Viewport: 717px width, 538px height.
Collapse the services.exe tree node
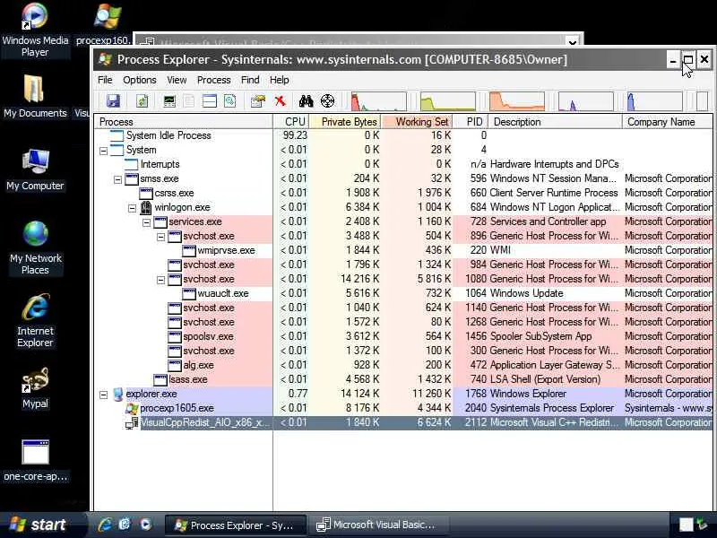click(x=146, y=222)
